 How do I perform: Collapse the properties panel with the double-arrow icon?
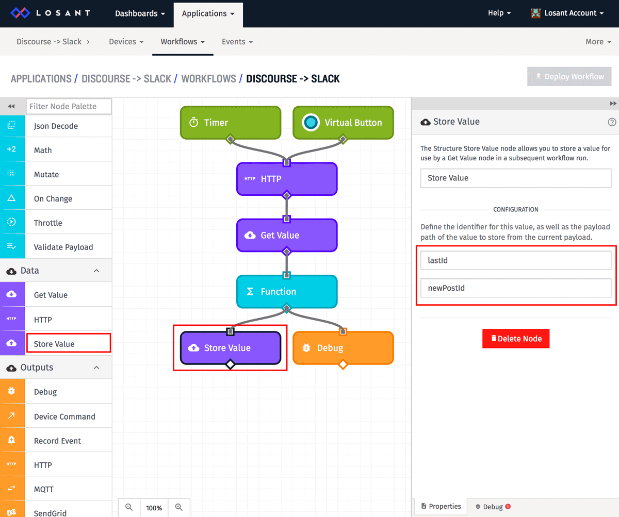point(613,104)
